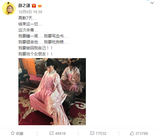Open the attached photo thumbnail
Image resolution: width=157 pixels, height=136 pixels.
52,92
